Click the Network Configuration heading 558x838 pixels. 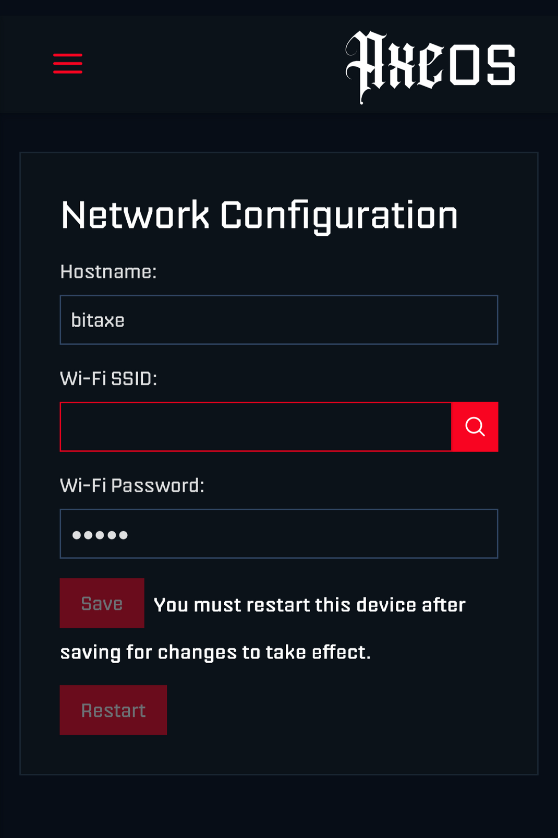[259, 214]
